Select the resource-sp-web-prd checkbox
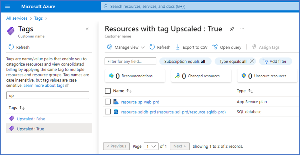The width and height of the screenshot is (300, 155). point(108,102)
